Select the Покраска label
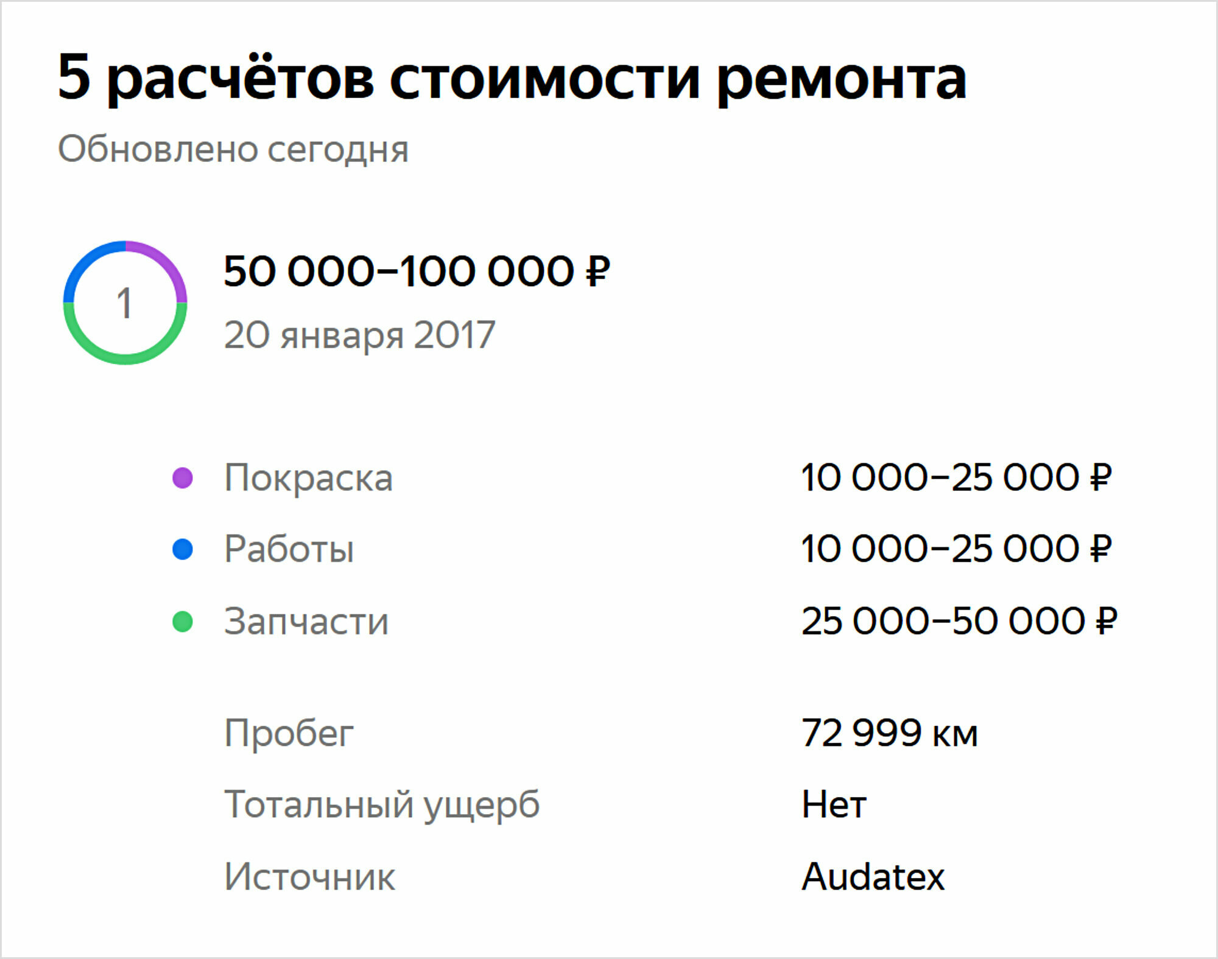The width and height of the screenshot is (1218, 959). 309,478
